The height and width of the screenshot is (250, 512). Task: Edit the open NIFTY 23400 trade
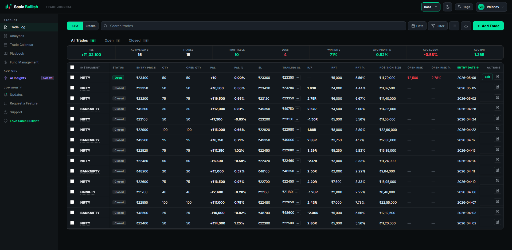(498, 77)
